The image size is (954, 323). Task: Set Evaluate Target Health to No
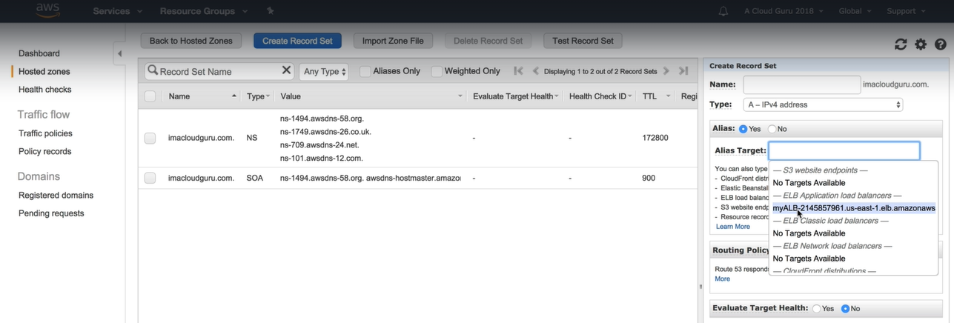pyautogui.click(x=845, y=308)
